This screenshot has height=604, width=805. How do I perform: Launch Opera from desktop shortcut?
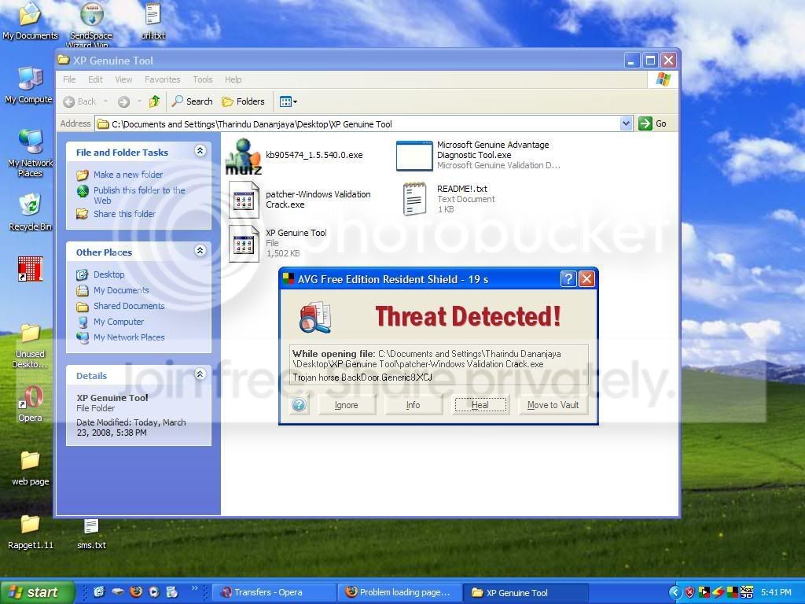(x=31, y=397)
